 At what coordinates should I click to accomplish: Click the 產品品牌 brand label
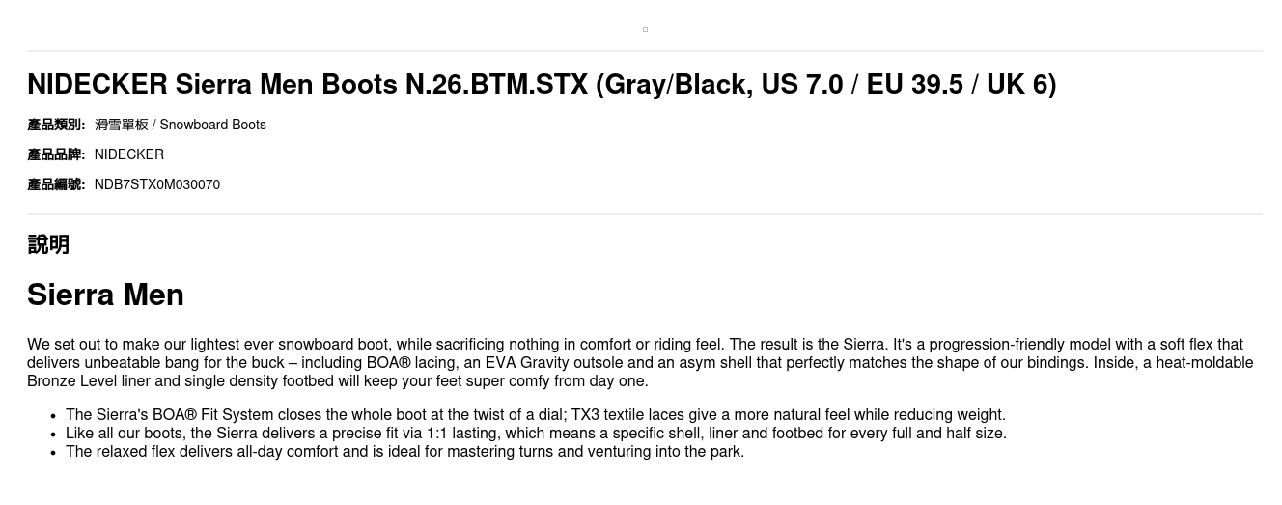click(56, 154)
